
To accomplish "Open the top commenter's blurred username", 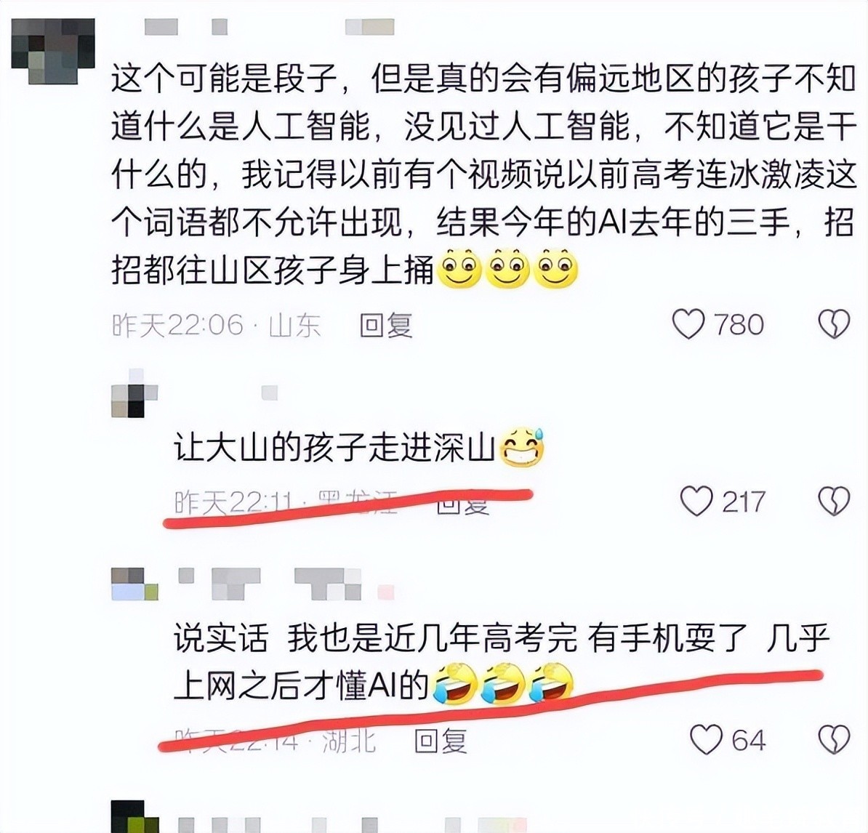I will pyautogui.click(x=269, y=27).
